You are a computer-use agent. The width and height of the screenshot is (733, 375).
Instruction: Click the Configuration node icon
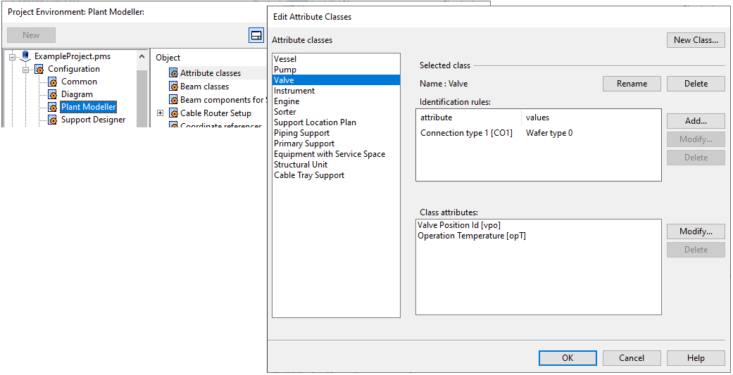coord(39,69)
